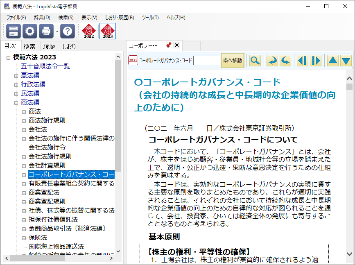The height and width of the screenshot is (265, 355).
Task: Expand the 会社法 tree node
Action: [24, 129]
